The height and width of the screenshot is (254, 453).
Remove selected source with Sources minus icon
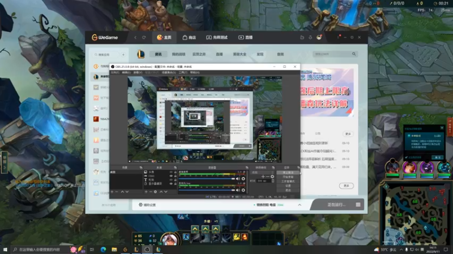coord(151,192)
